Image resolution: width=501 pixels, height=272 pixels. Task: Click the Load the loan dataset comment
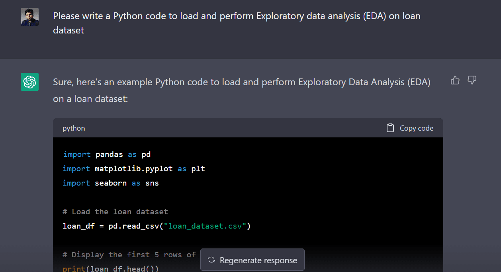[x=115, y=212]
